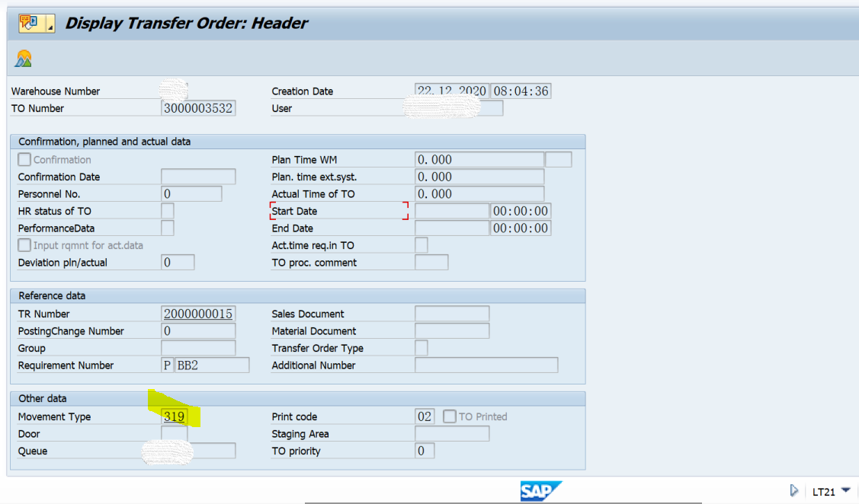This screenshot has width=859, height=504.
Task: Click the interaction message icon in the title bar
Action: (29, 23)
